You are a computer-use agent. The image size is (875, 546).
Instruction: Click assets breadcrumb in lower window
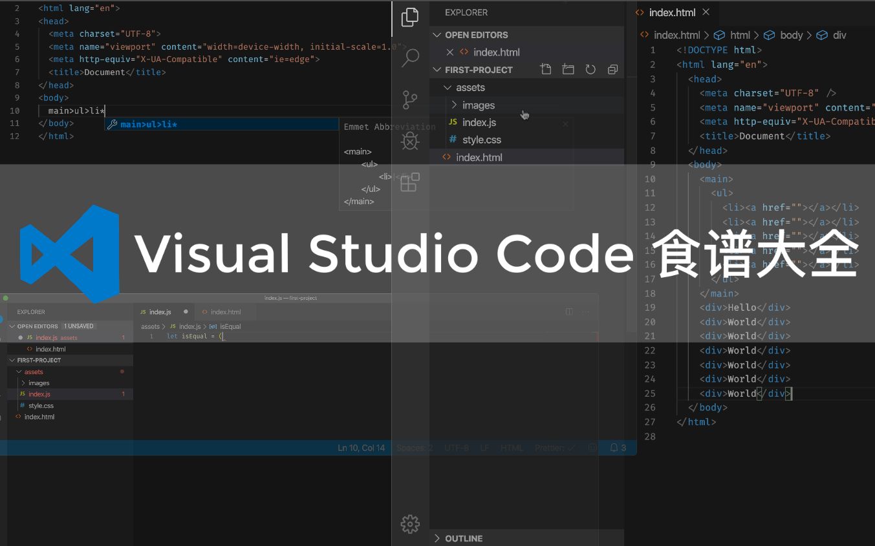[x=150, y=326]
